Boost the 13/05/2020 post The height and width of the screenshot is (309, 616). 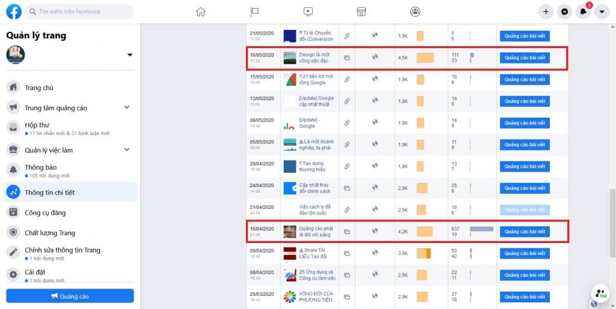pyautogui.click(x=525, y=101)
